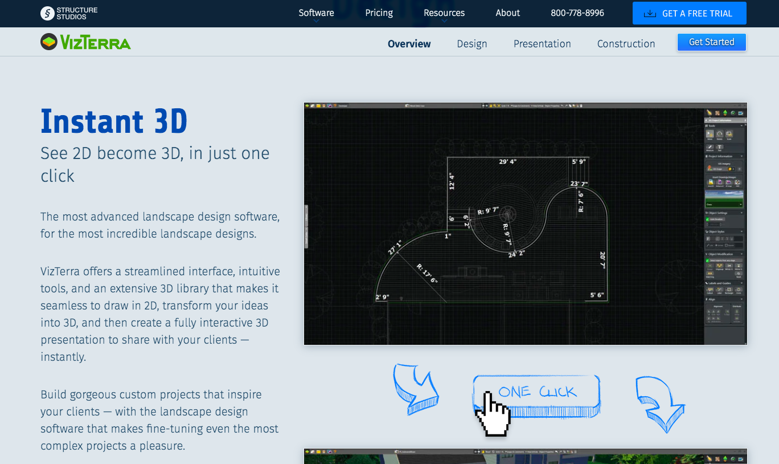Image resolution: width=779 pixels, height=464 pixels.
Task: Select the Measure tool in screenshot's Tools panel
Action: pyautogui.click(x=710, y=148)
